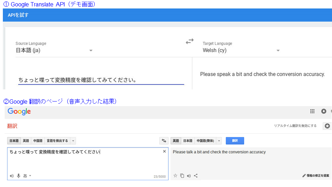332x187 pixels.
Task: Open the star phrasebook button
Action: click(327, 126)
